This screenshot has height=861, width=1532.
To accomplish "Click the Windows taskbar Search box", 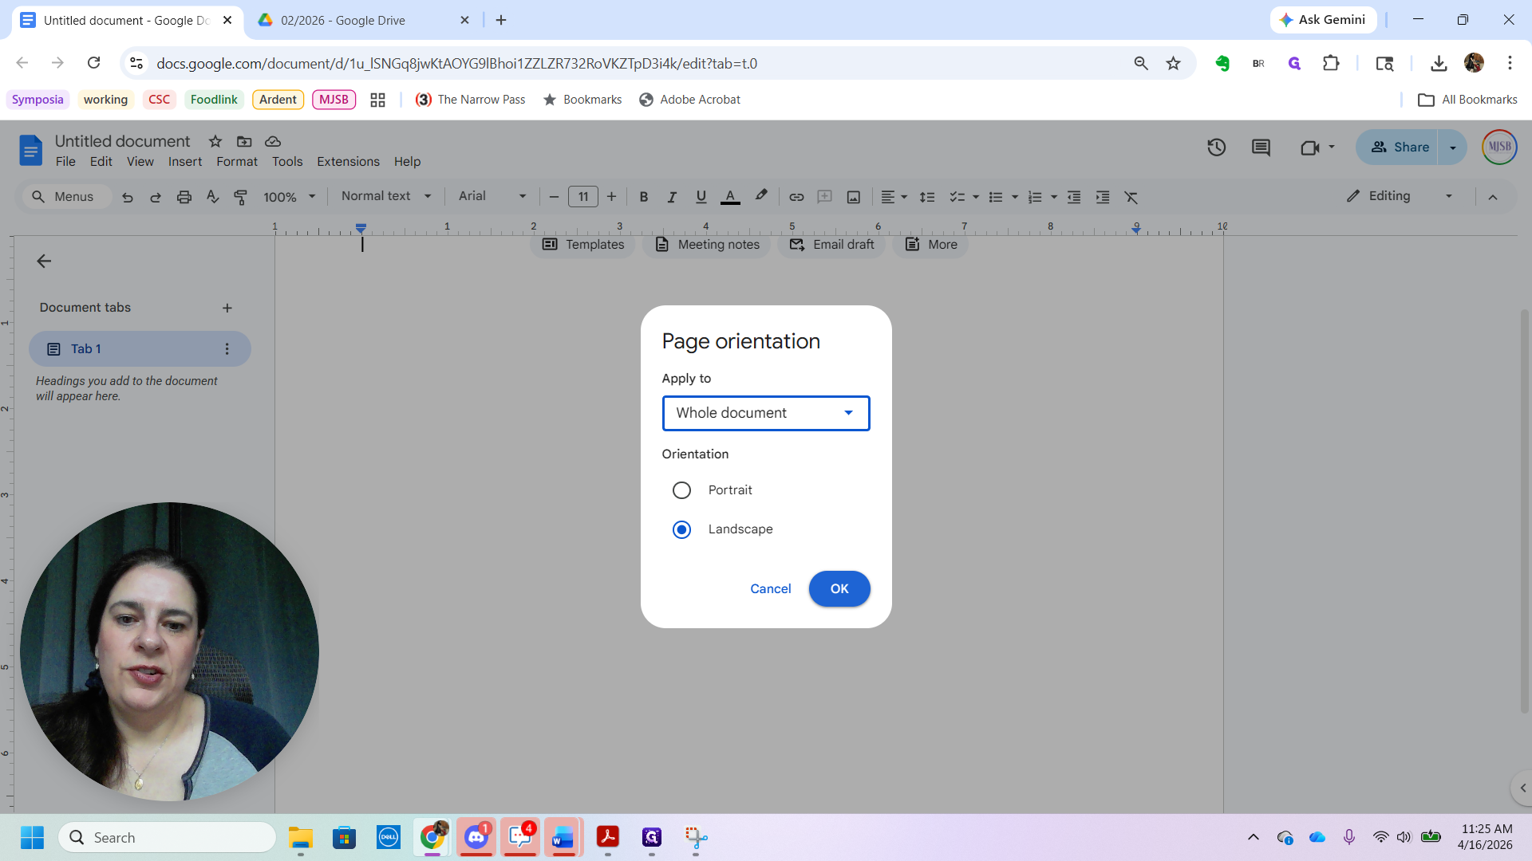I will tap(168, 837).
